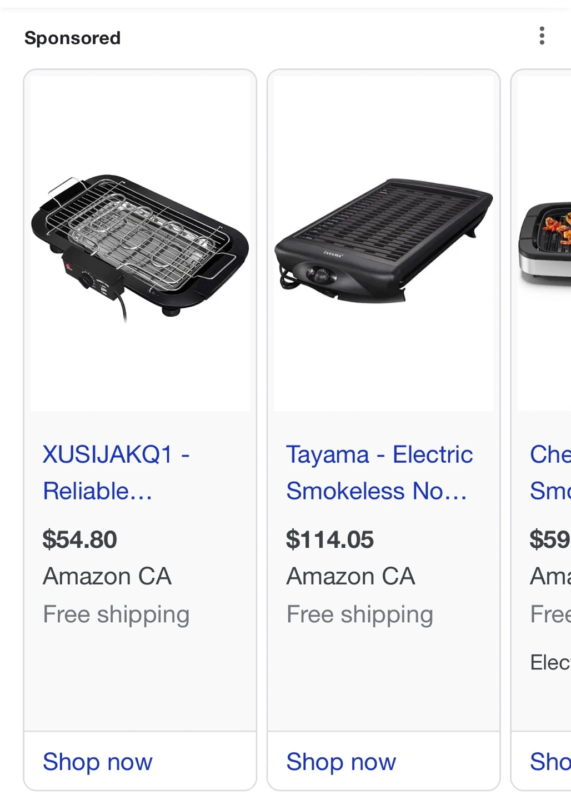Click the partially visible $59 price

pyautogui.click(x=550, y=539)
